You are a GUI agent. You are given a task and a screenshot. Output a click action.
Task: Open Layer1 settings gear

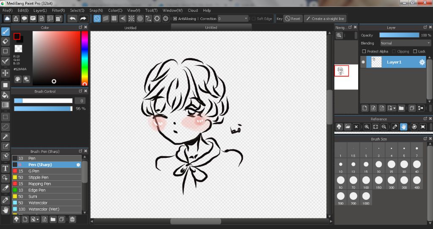tap(422, 62)
